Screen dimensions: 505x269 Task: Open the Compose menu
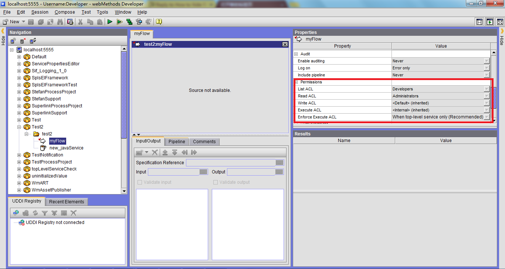65,12
